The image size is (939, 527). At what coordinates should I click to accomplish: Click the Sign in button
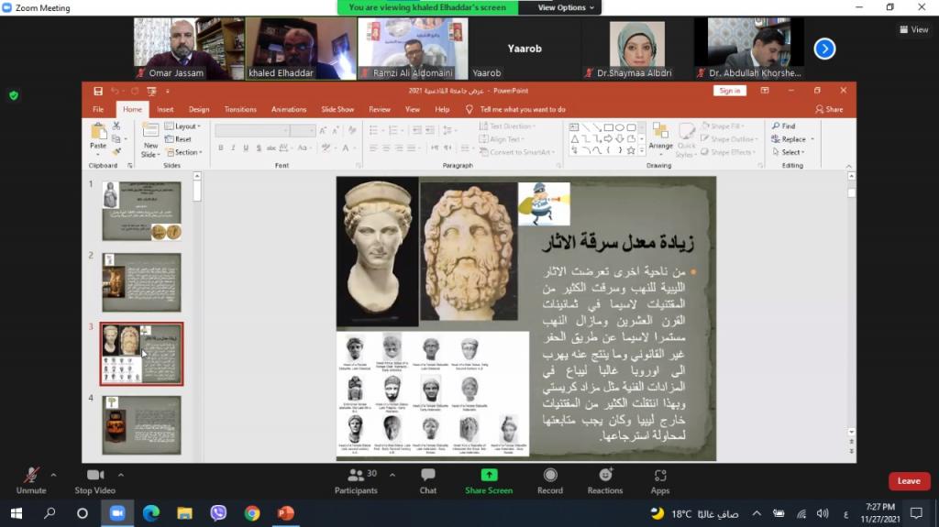[x=729, y=91]
